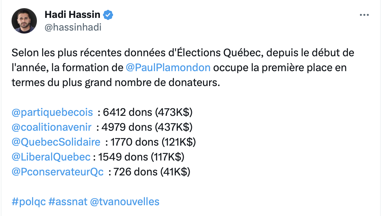Open the @LiberalQuebec mention link
The width and height of the screenshot is (383, 216).
[51, 157]
